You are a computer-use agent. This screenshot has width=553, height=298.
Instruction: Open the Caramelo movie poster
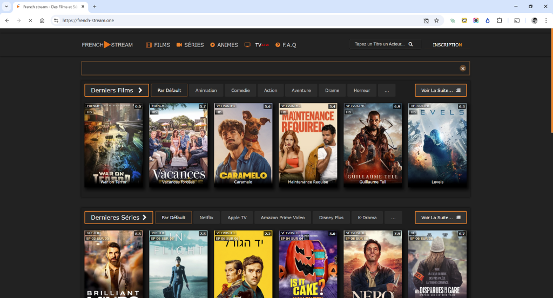[x=243, y=144]
